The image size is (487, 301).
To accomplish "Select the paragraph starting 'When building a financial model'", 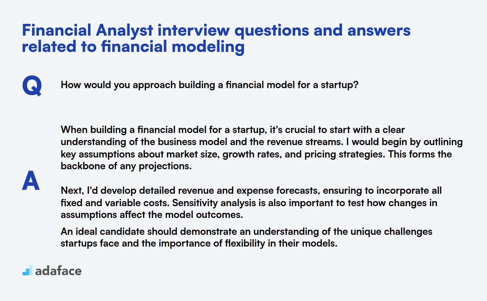I will 262,148.
